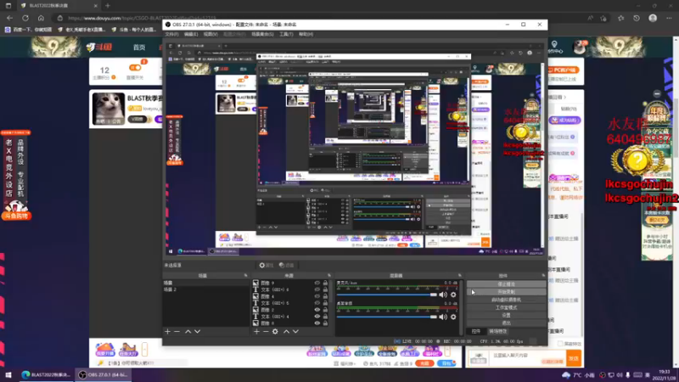Click the cat streamer avatar thumbnail
This screenshot has width=679, height=382.
(109, 109)
